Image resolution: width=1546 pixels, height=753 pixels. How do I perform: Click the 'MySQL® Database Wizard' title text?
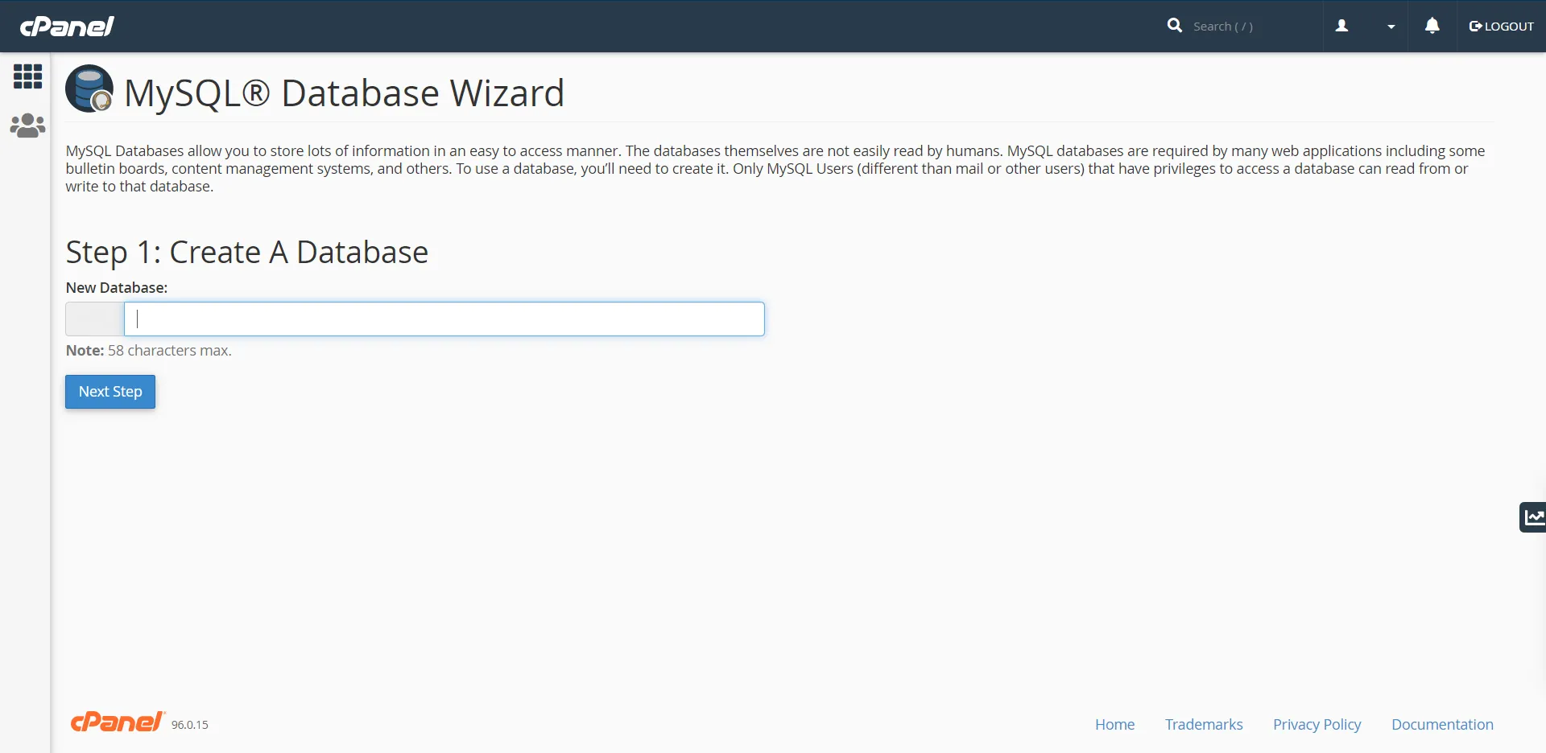(x=345, y=93)
